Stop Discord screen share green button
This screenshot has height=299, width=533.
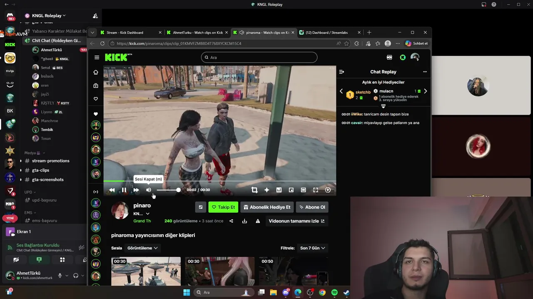(39, 260)
